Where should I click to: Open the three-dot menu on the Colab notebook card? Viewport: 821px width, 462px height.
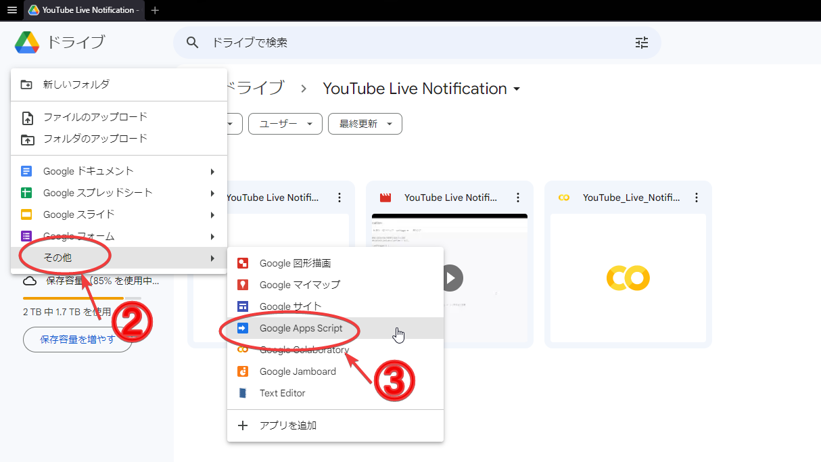point(697,197)
